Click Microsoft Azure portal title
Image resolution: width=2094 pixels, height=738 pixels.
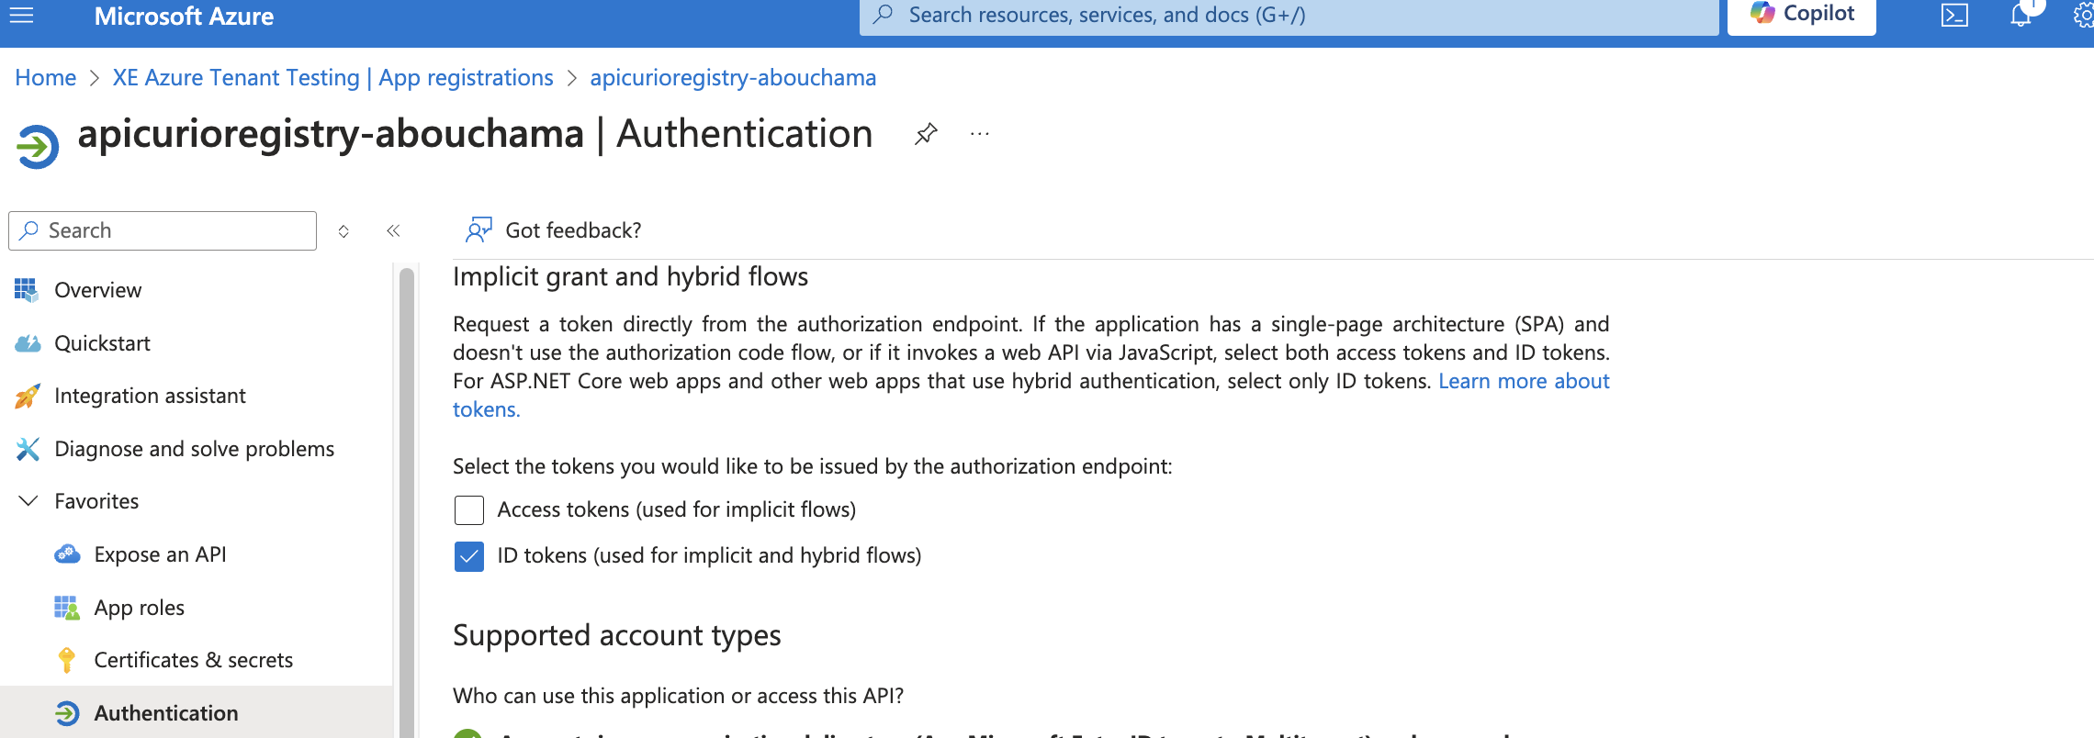click(x=184, y=16)
